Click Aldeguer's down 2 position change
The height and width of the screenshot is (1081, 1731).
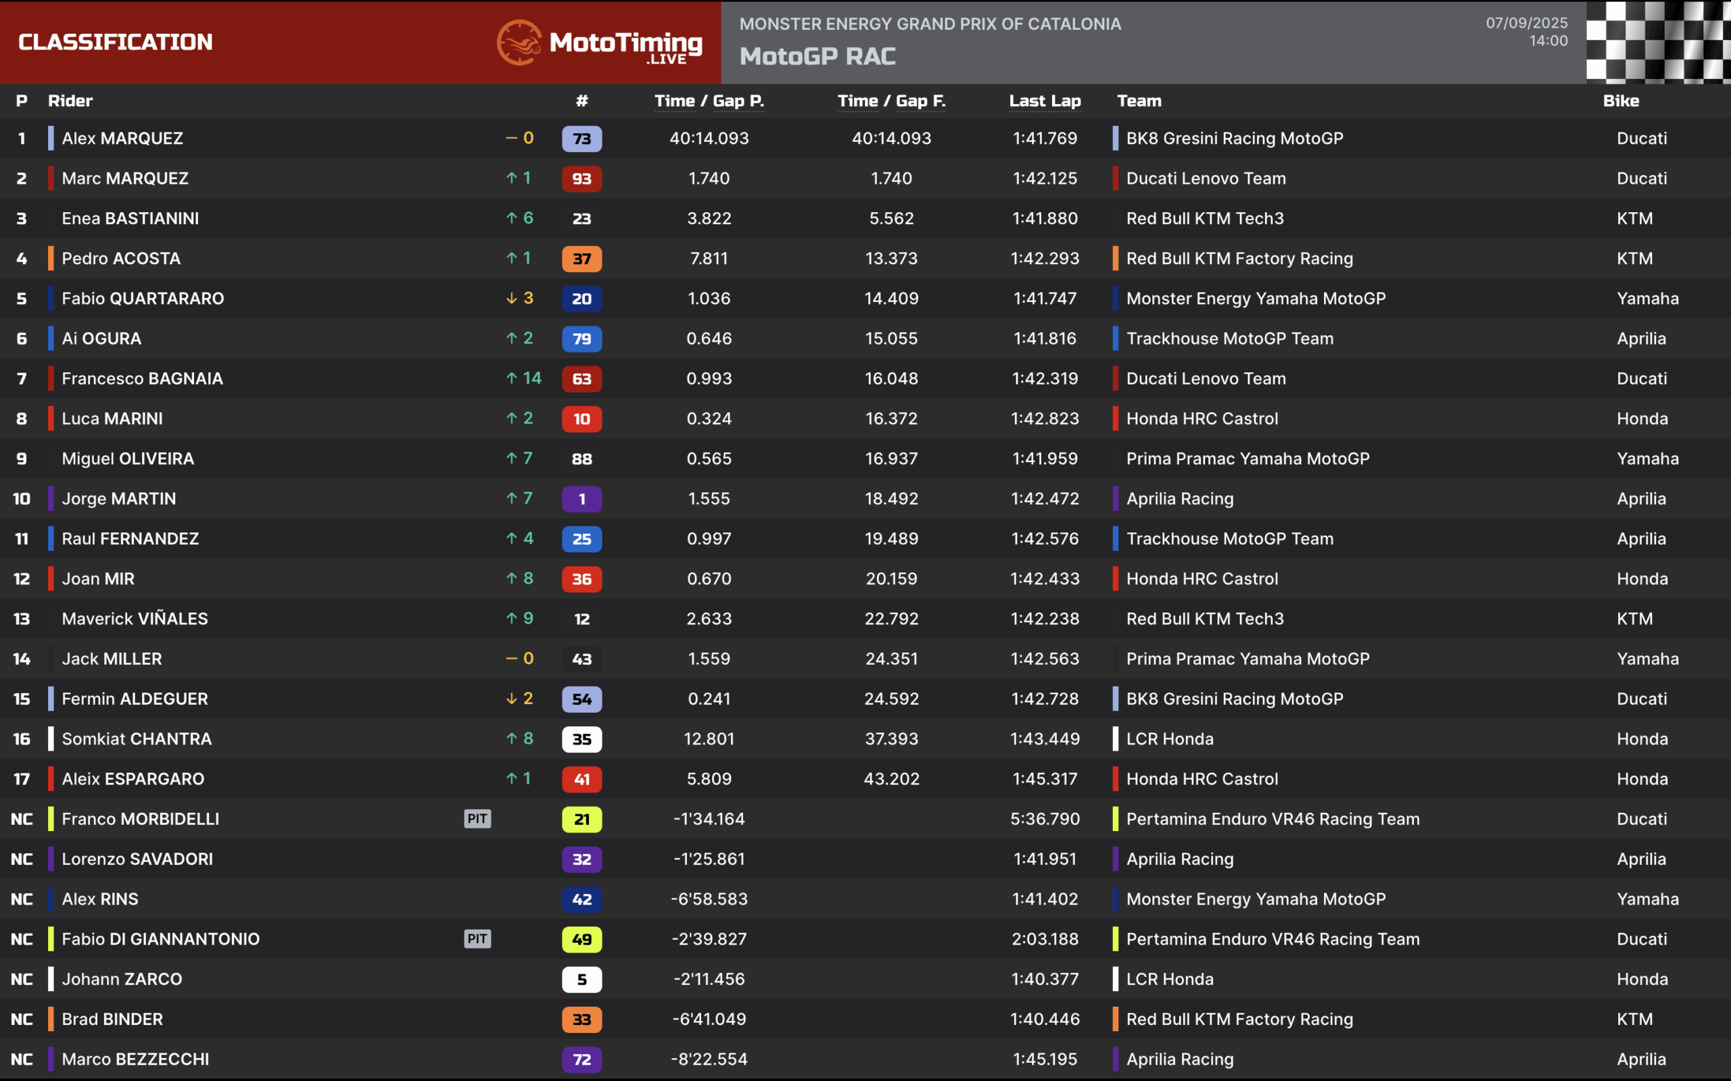(519, 699)
